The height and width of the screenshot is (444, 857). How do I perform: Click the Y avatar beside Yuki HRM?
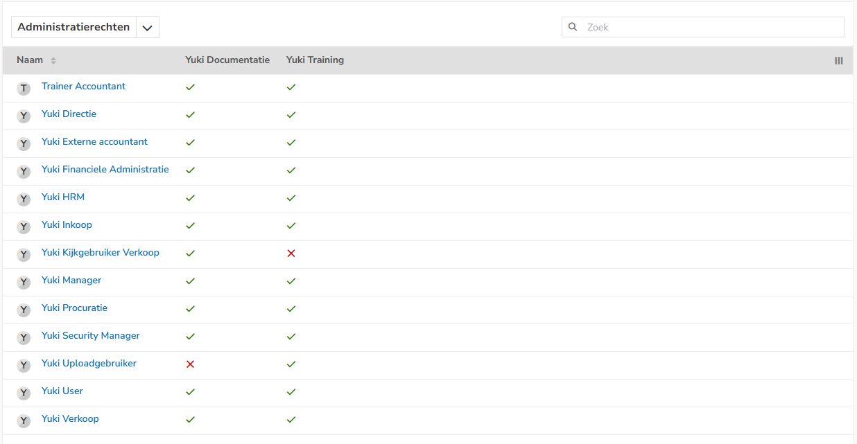[24, 199]
